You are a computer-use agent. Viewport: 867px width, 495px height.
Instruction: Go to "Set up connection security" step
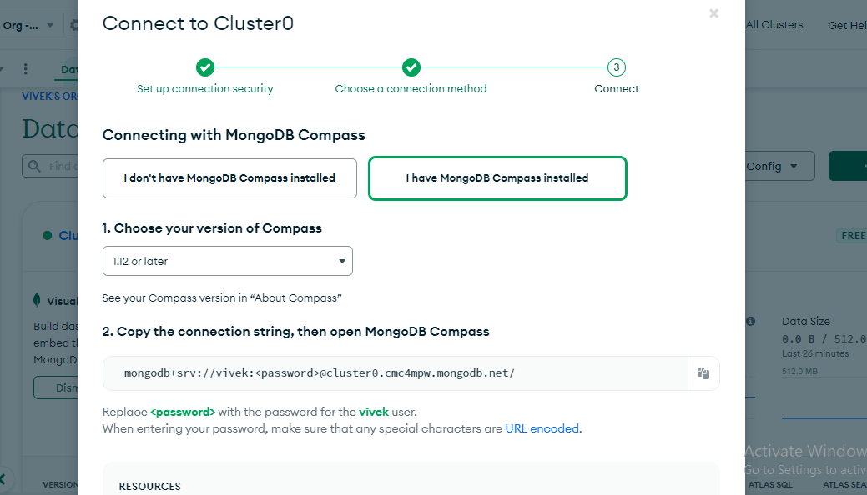(x=205, y=88)
